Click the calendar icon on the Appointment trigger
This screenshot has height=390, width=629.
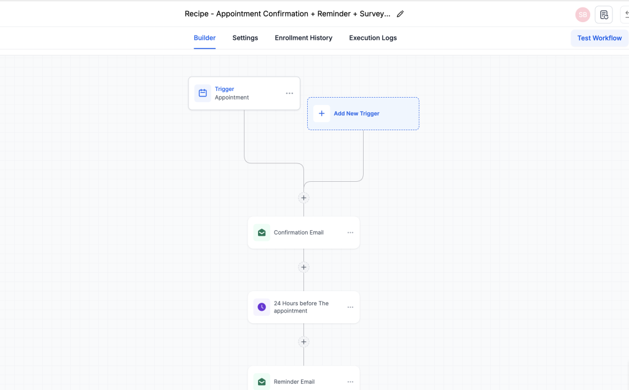(x=203, y=93)
